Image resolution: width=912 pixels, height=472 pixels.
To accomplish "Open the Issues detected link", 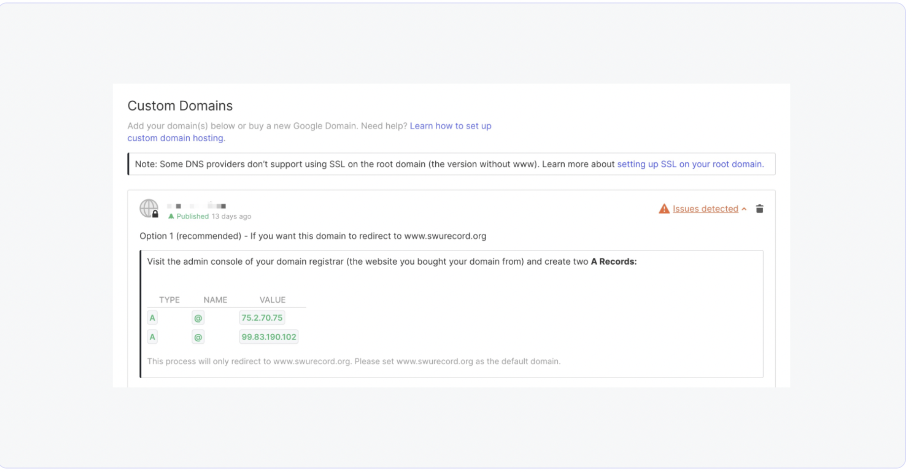I will coord(705,209).
